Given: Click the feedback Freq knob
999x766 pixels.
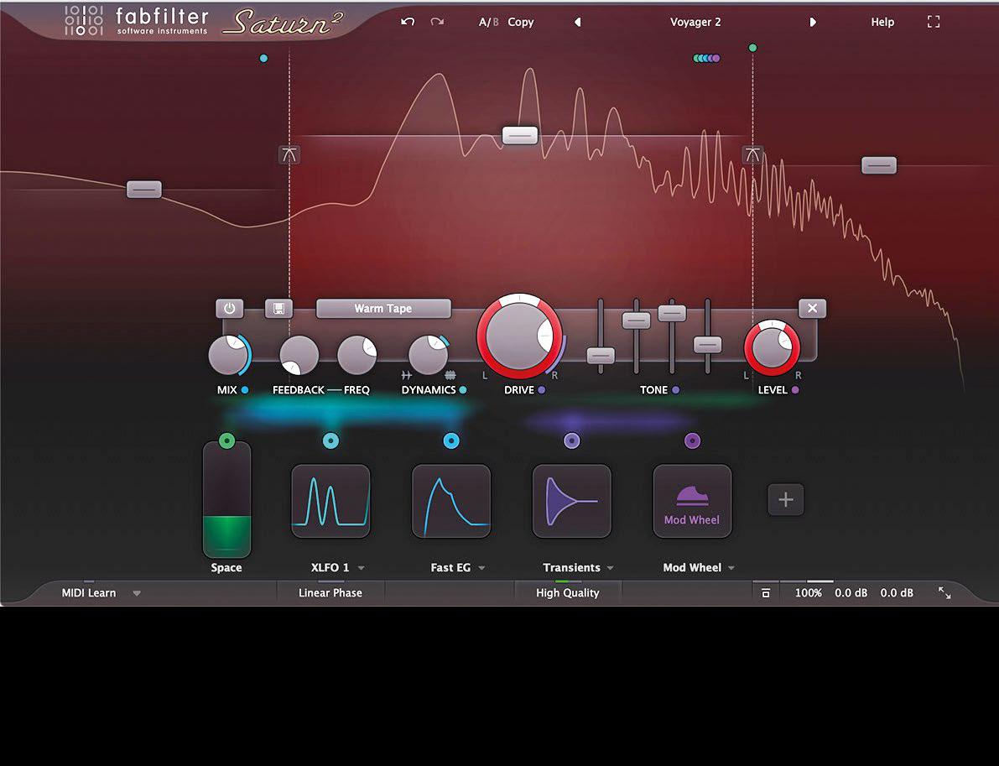Looking at the screenshot, I should click(356, 355).
